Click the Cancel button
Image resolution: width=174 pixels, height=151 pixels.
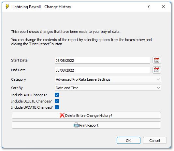[x=155, y=141]
